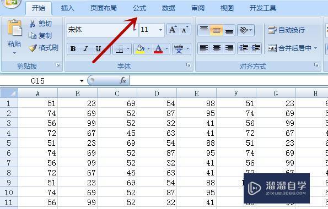Open the font name 宋体 combo box
This screenshot has width=328, height=209.
click(x=103, y=30)
